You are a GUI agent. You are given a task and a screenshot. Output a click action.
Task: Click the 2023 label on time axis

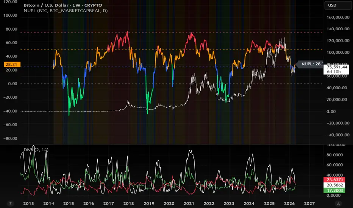229,203
